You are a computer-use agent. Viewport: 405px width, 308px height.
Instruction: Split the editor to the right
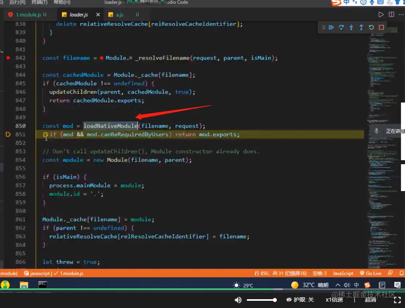point(391,14)
